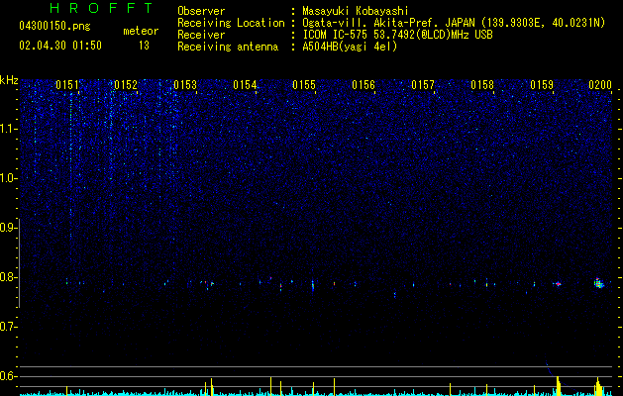Image resolution: width=623 pixels, height=396 pixels.
Task: Click the tall yellow intensity peak past 0159
Action: pos(559,385)
